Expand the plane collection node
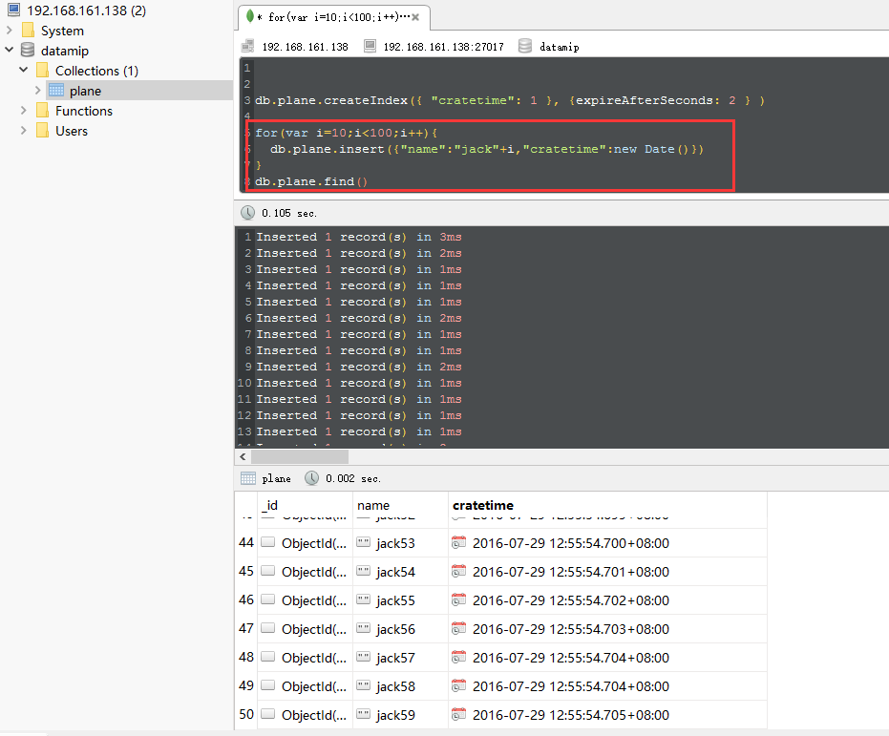The image size is (889, 736). (38, 90)
